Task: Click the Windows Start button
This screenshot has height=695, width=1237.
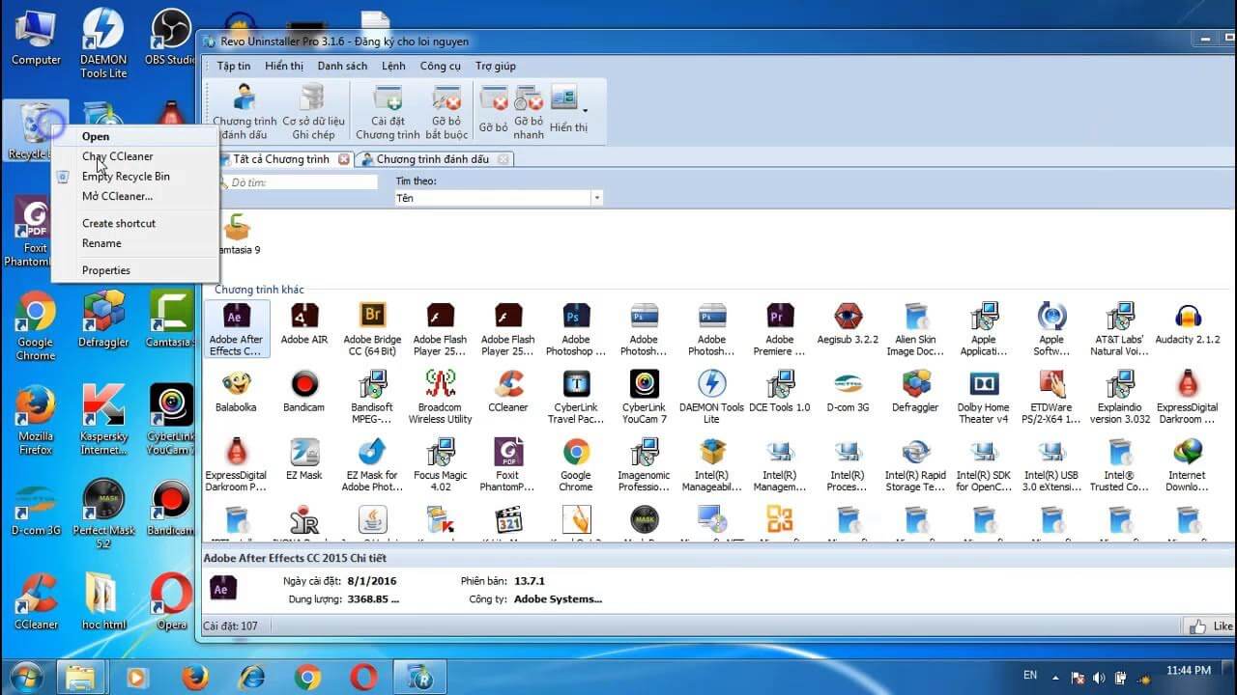Action: click(26, 676)
